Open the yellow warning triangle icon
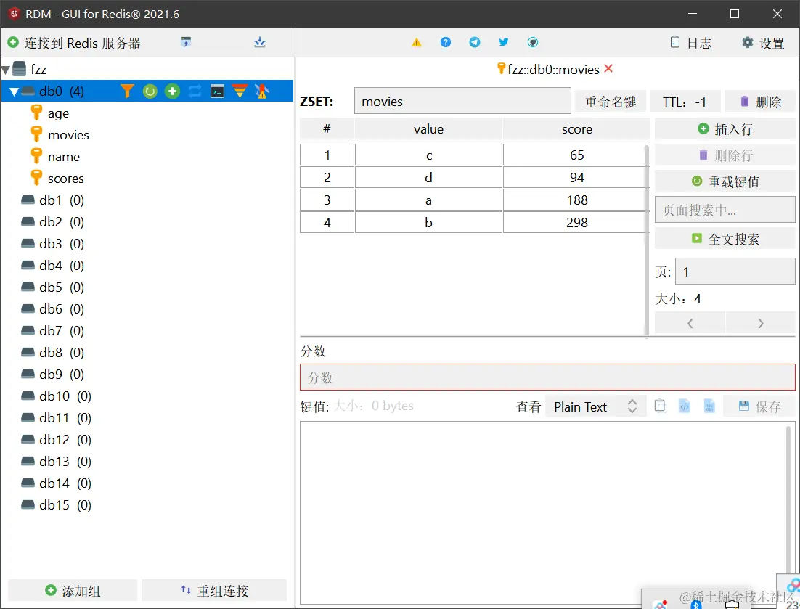The height and width of the screenshot is (609, 800). click(x=417, y=42)
